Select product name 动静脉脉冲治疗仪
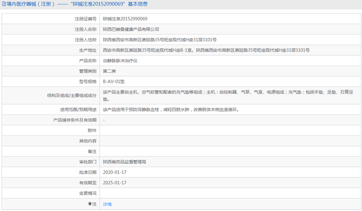This screenshot has width=362, height=211. 120,61
